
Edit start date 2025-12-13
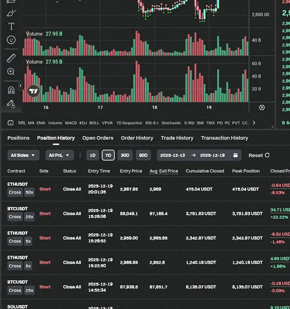coord(172,155)
